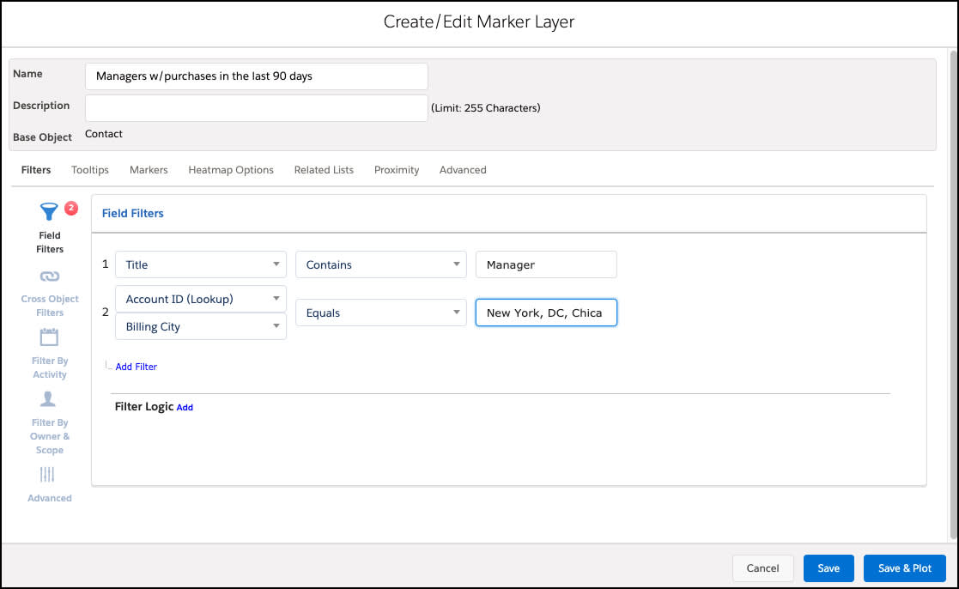959x589 pixels.
Task: Open the Title field dropdown
Action: point(201,264)
